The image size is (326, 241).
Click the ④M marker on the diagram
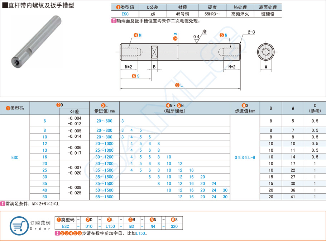click(136, 35)
